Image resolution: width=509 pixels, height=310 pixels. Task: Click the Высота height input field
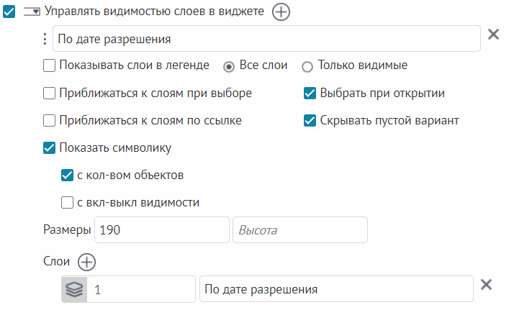299,230
